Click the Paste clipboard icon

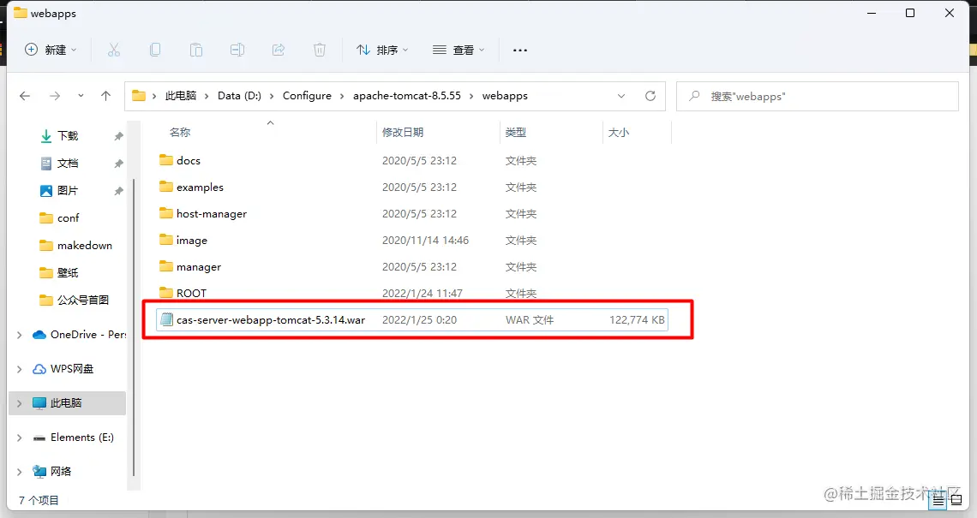[196, 50]
